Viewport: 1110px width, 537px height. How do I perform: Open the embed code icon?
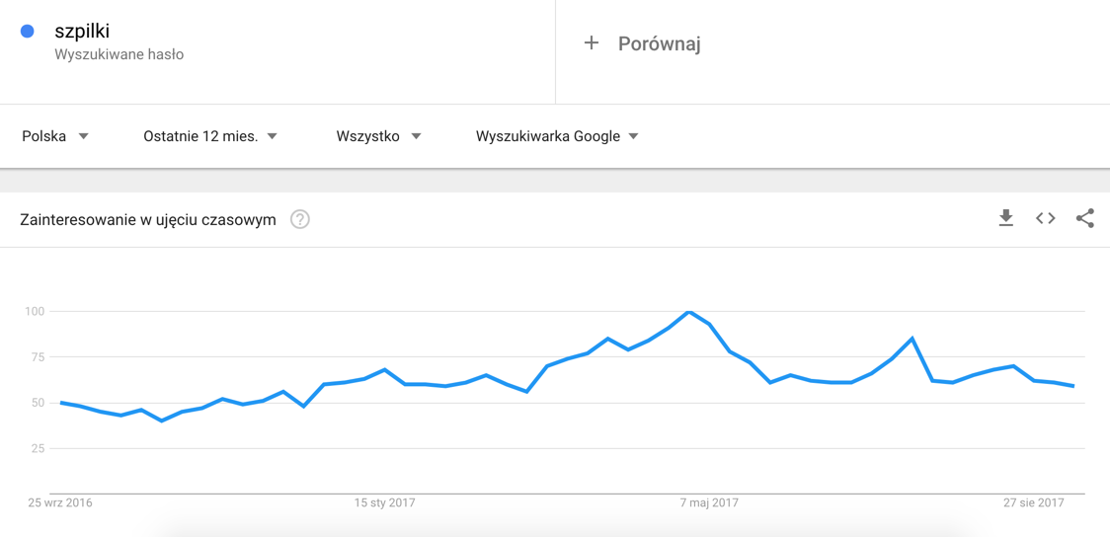pyautogui.click(x=1045, y=218)
